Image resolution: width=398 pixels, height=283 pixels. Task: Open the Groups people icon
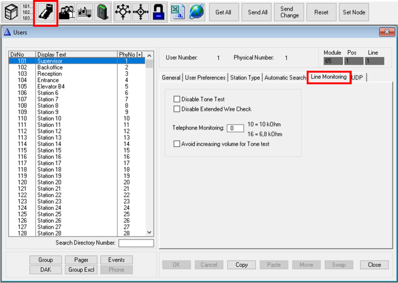tap(67, 12)
